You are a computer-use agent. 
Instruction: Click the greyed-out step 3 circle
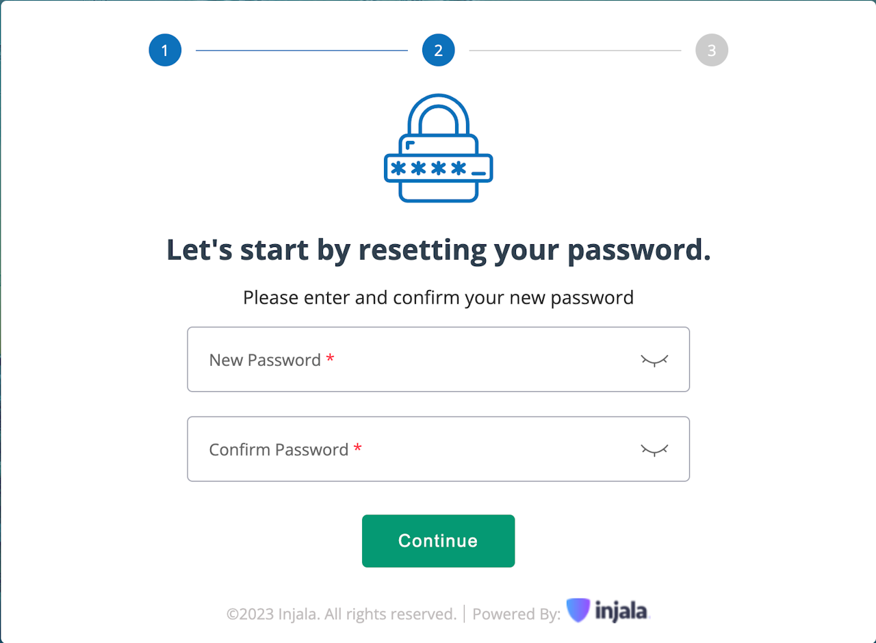click(x=712, y=50)
